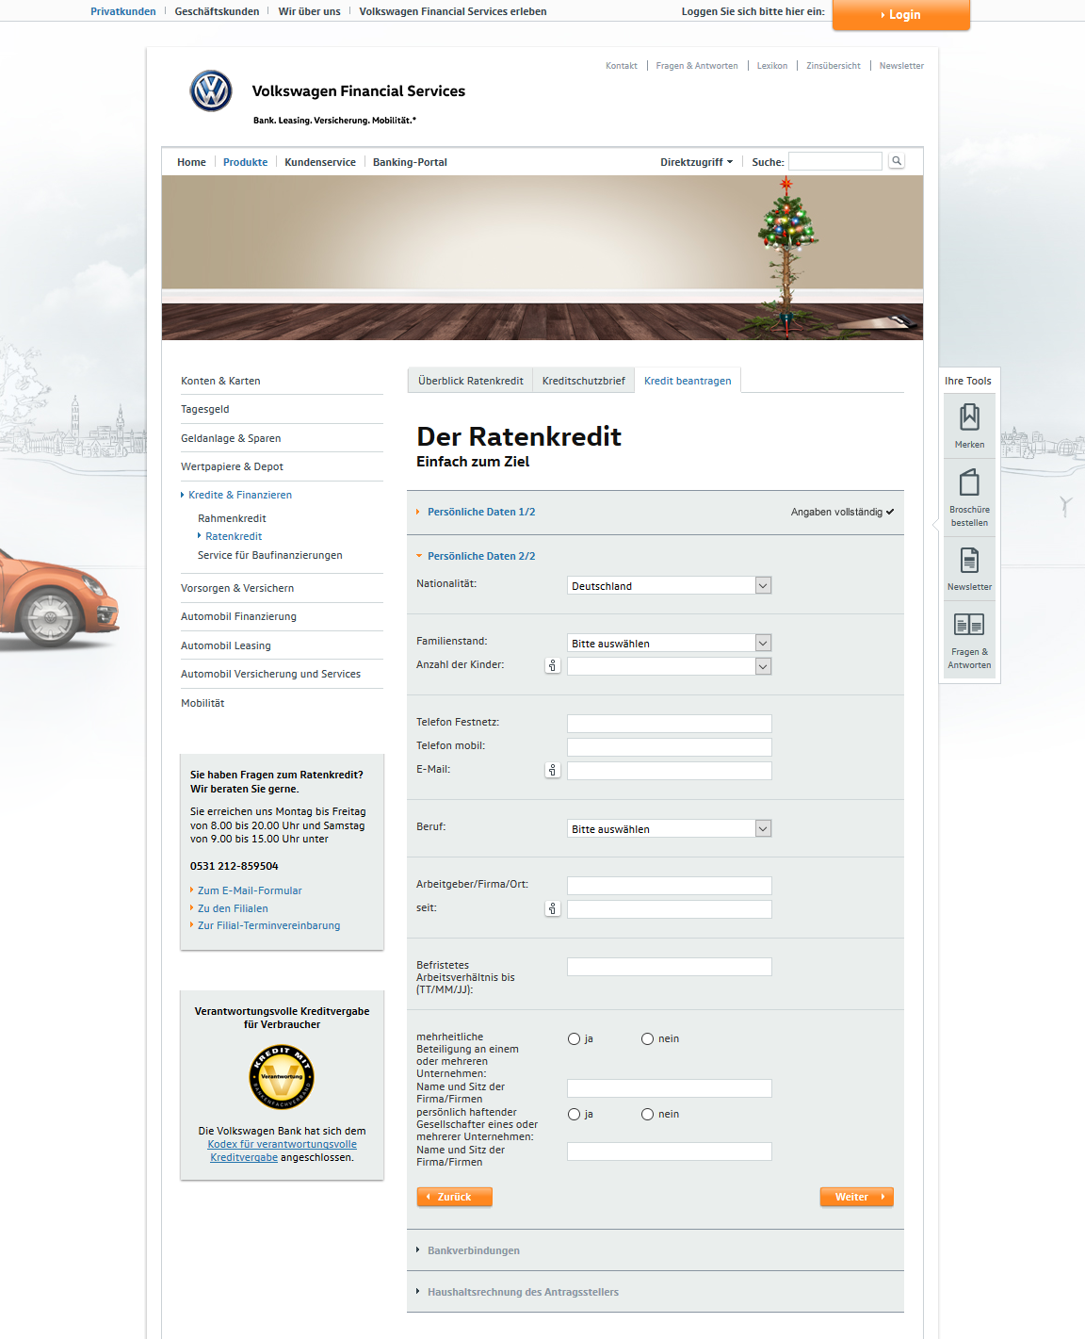Open the Broschüre bestellen tool
This screenshot has height=1339, width=1085.
pos(969,498)
